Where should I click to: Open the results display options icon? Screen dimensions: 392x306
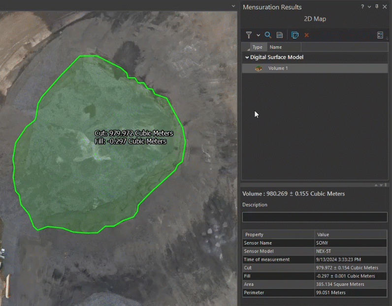coord(380,35)
